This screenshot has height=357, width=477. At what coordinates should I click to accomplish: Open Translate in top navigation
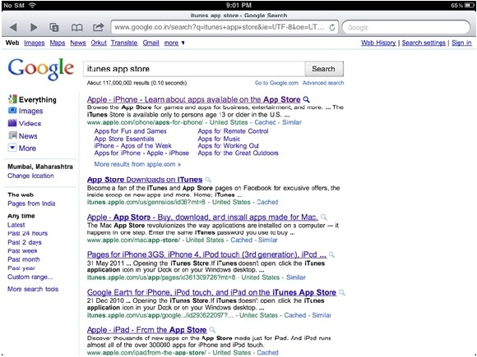tap(124, 43)
